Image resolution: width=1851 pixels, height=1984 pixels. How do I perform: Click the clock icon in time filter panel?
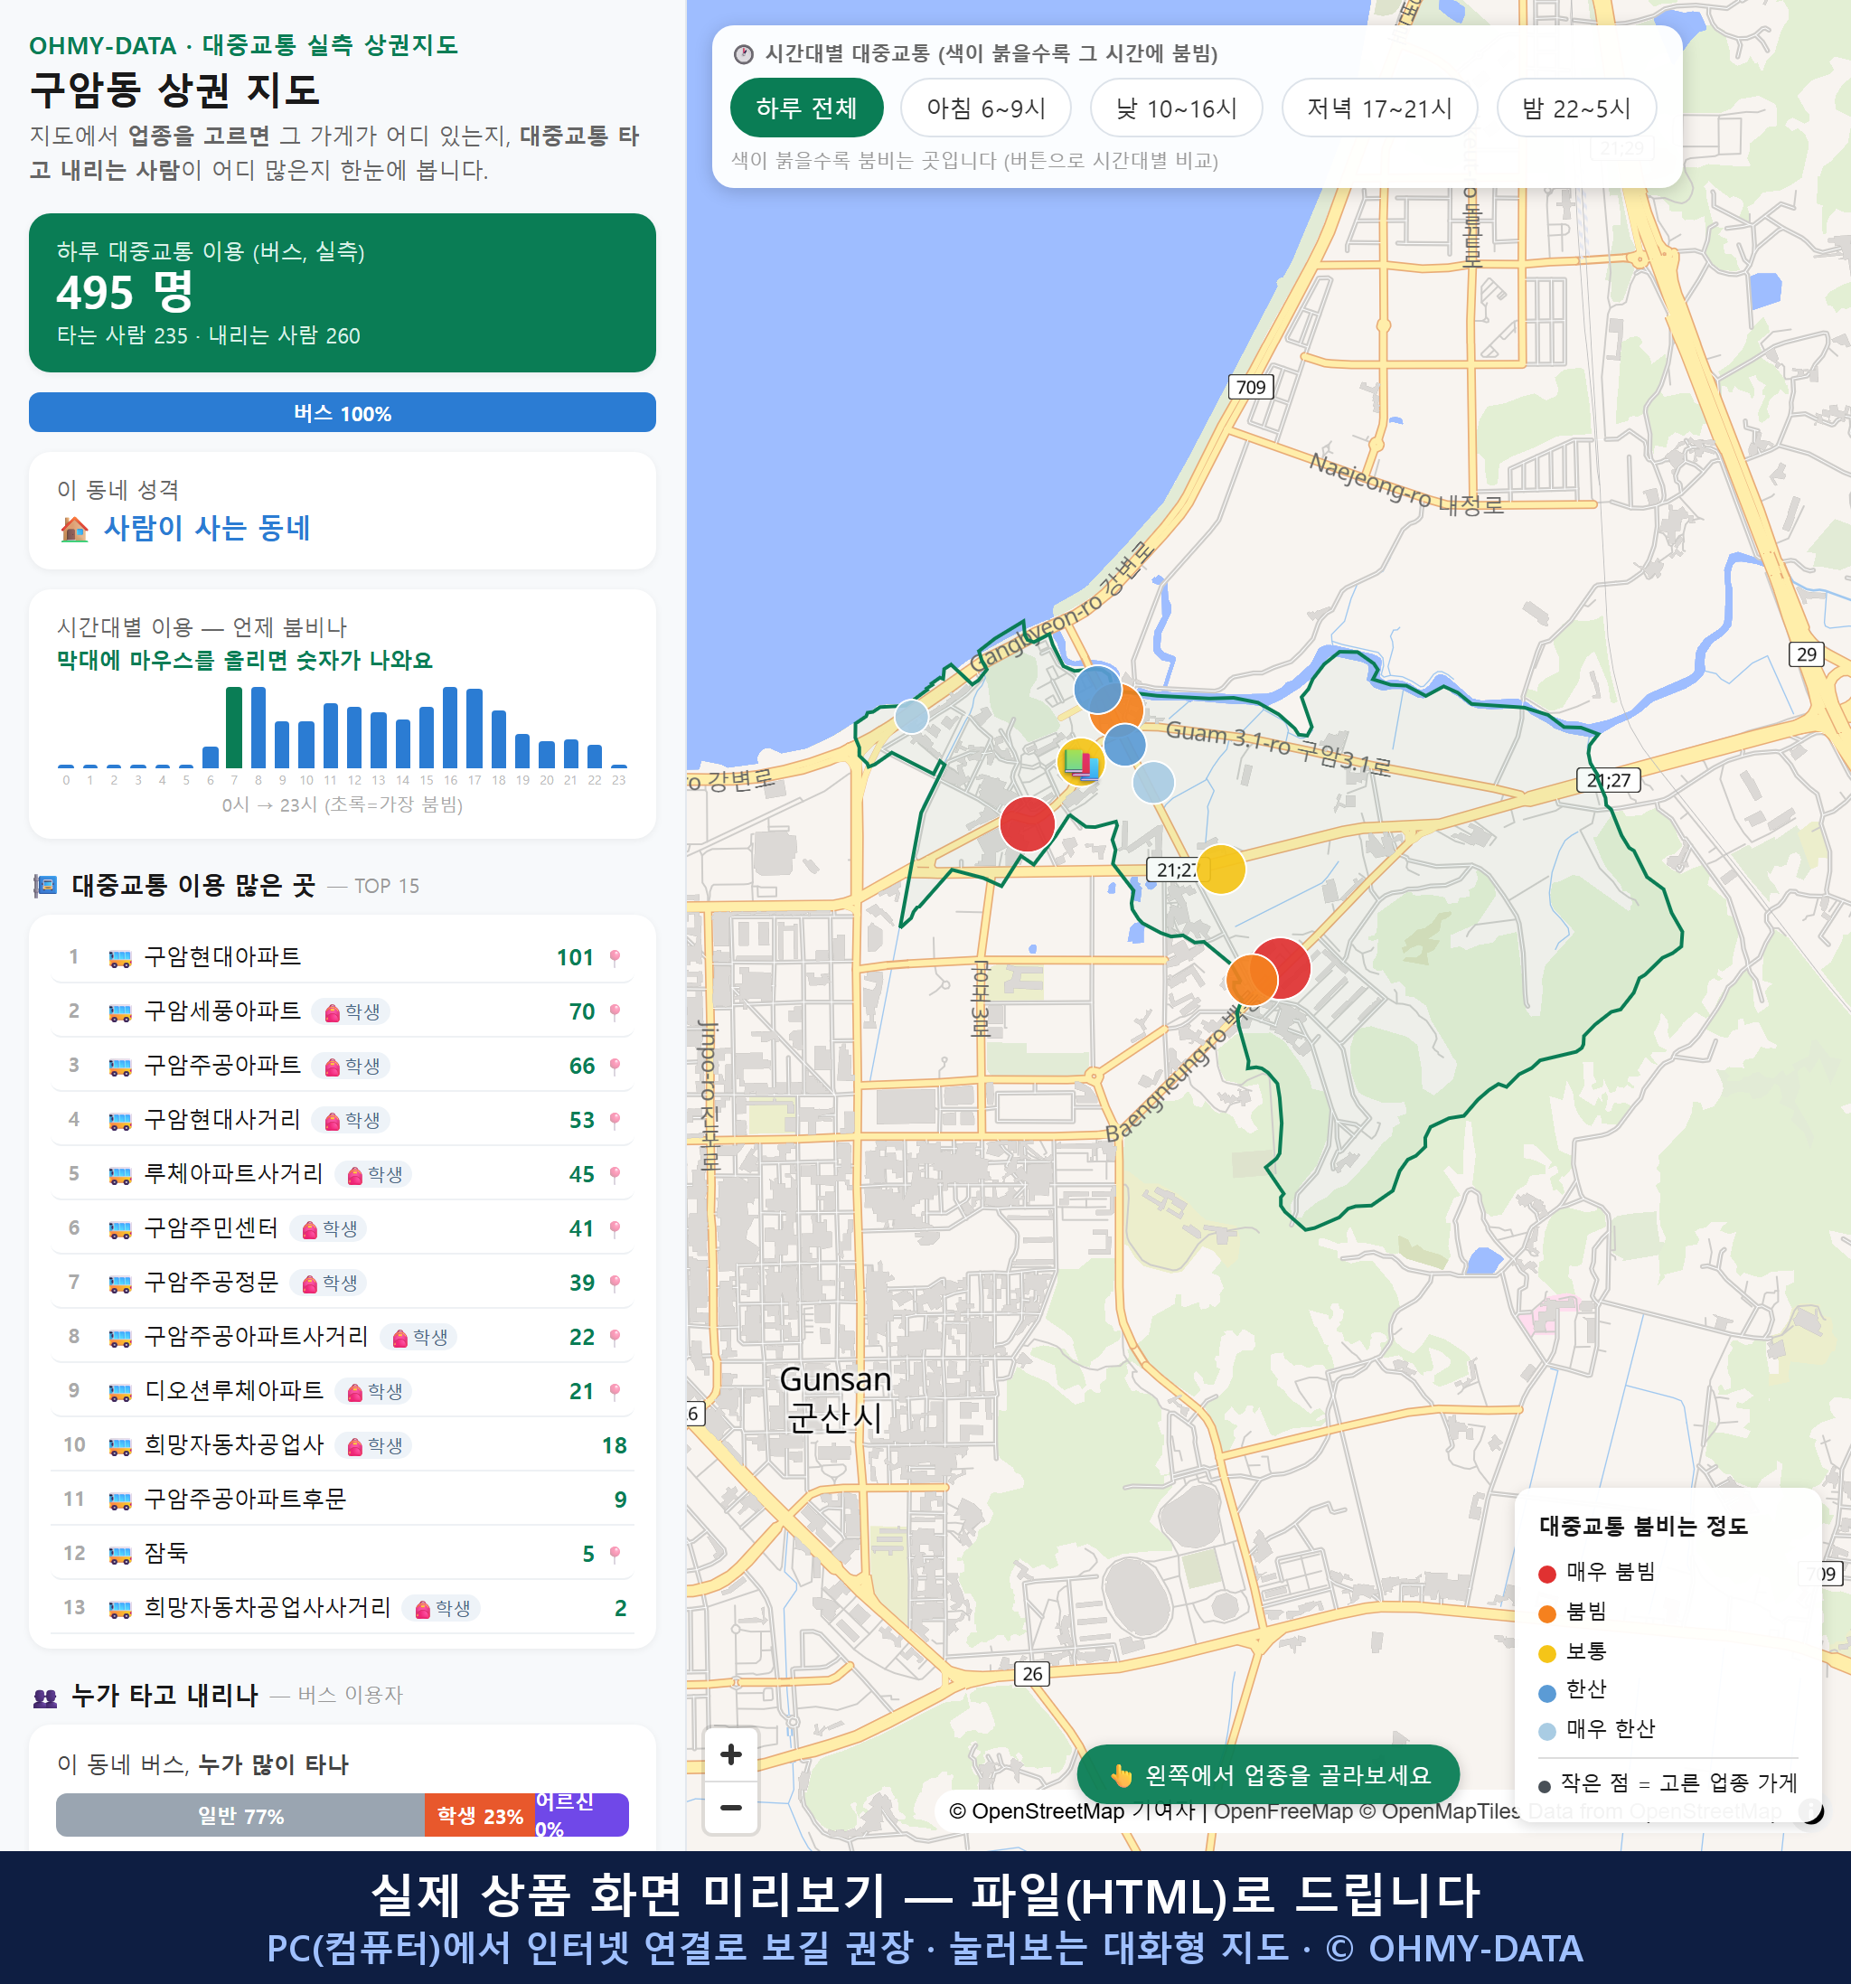point(744,54)
